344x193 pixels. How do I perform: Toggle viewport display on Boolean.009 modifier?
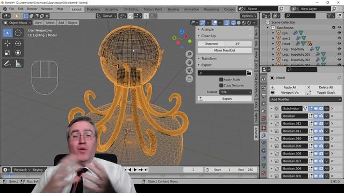pyautogui.click(x=316, y=146)
